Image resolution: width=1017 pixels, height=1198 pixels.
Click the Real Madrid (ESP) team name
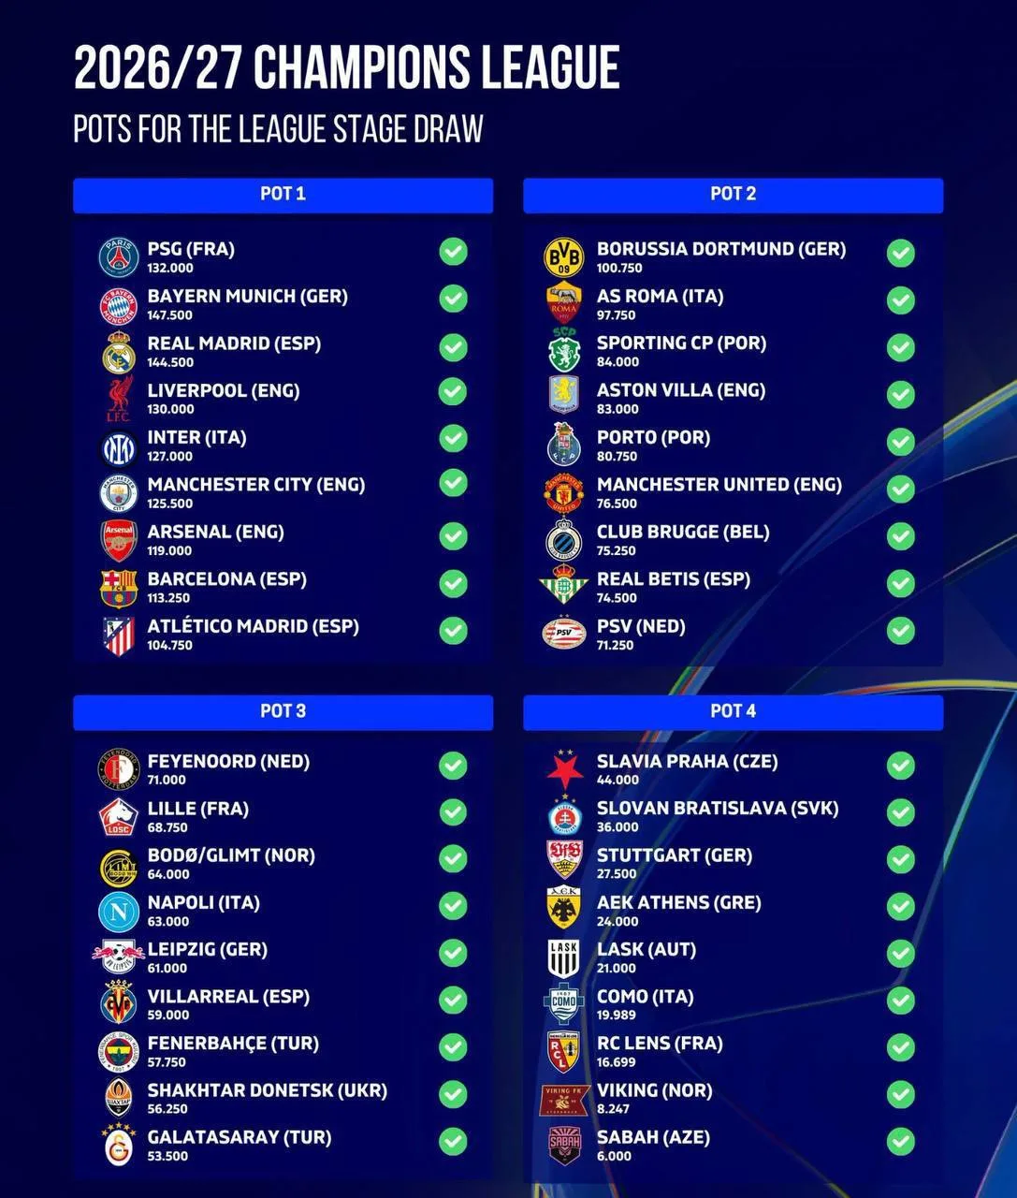coord(234,343)
